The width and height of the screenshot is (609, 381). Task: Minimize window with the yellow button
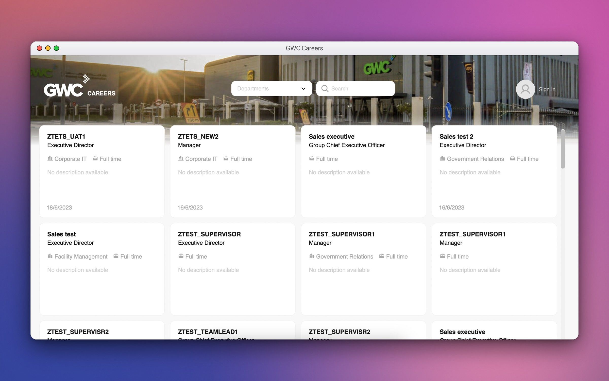point(48,48)
